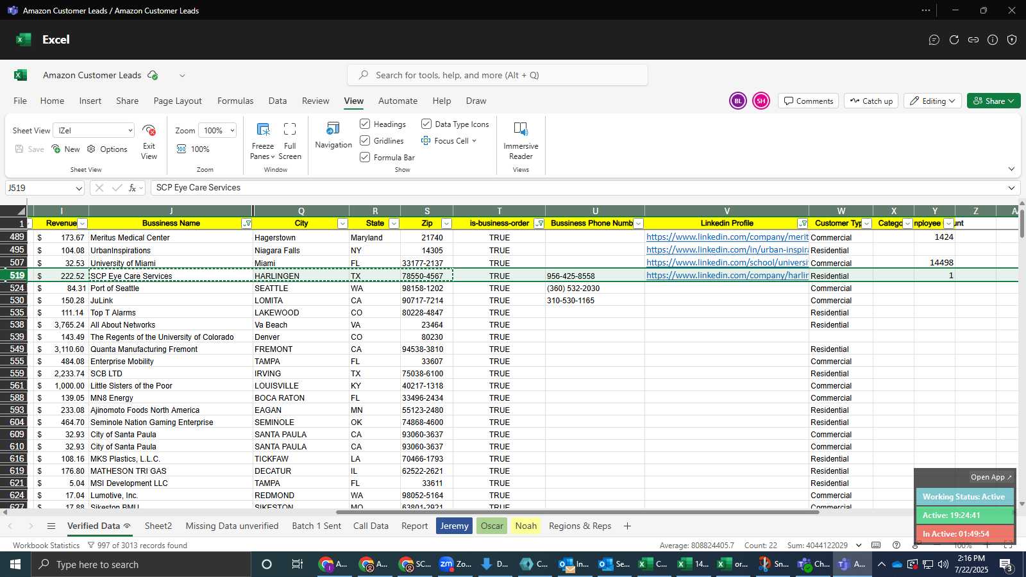1026x577 pixels.
Task: Open the Formulas ribbon tab
Action: (235, 101)
